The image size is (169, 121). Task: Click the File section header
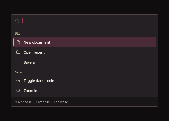18,34
